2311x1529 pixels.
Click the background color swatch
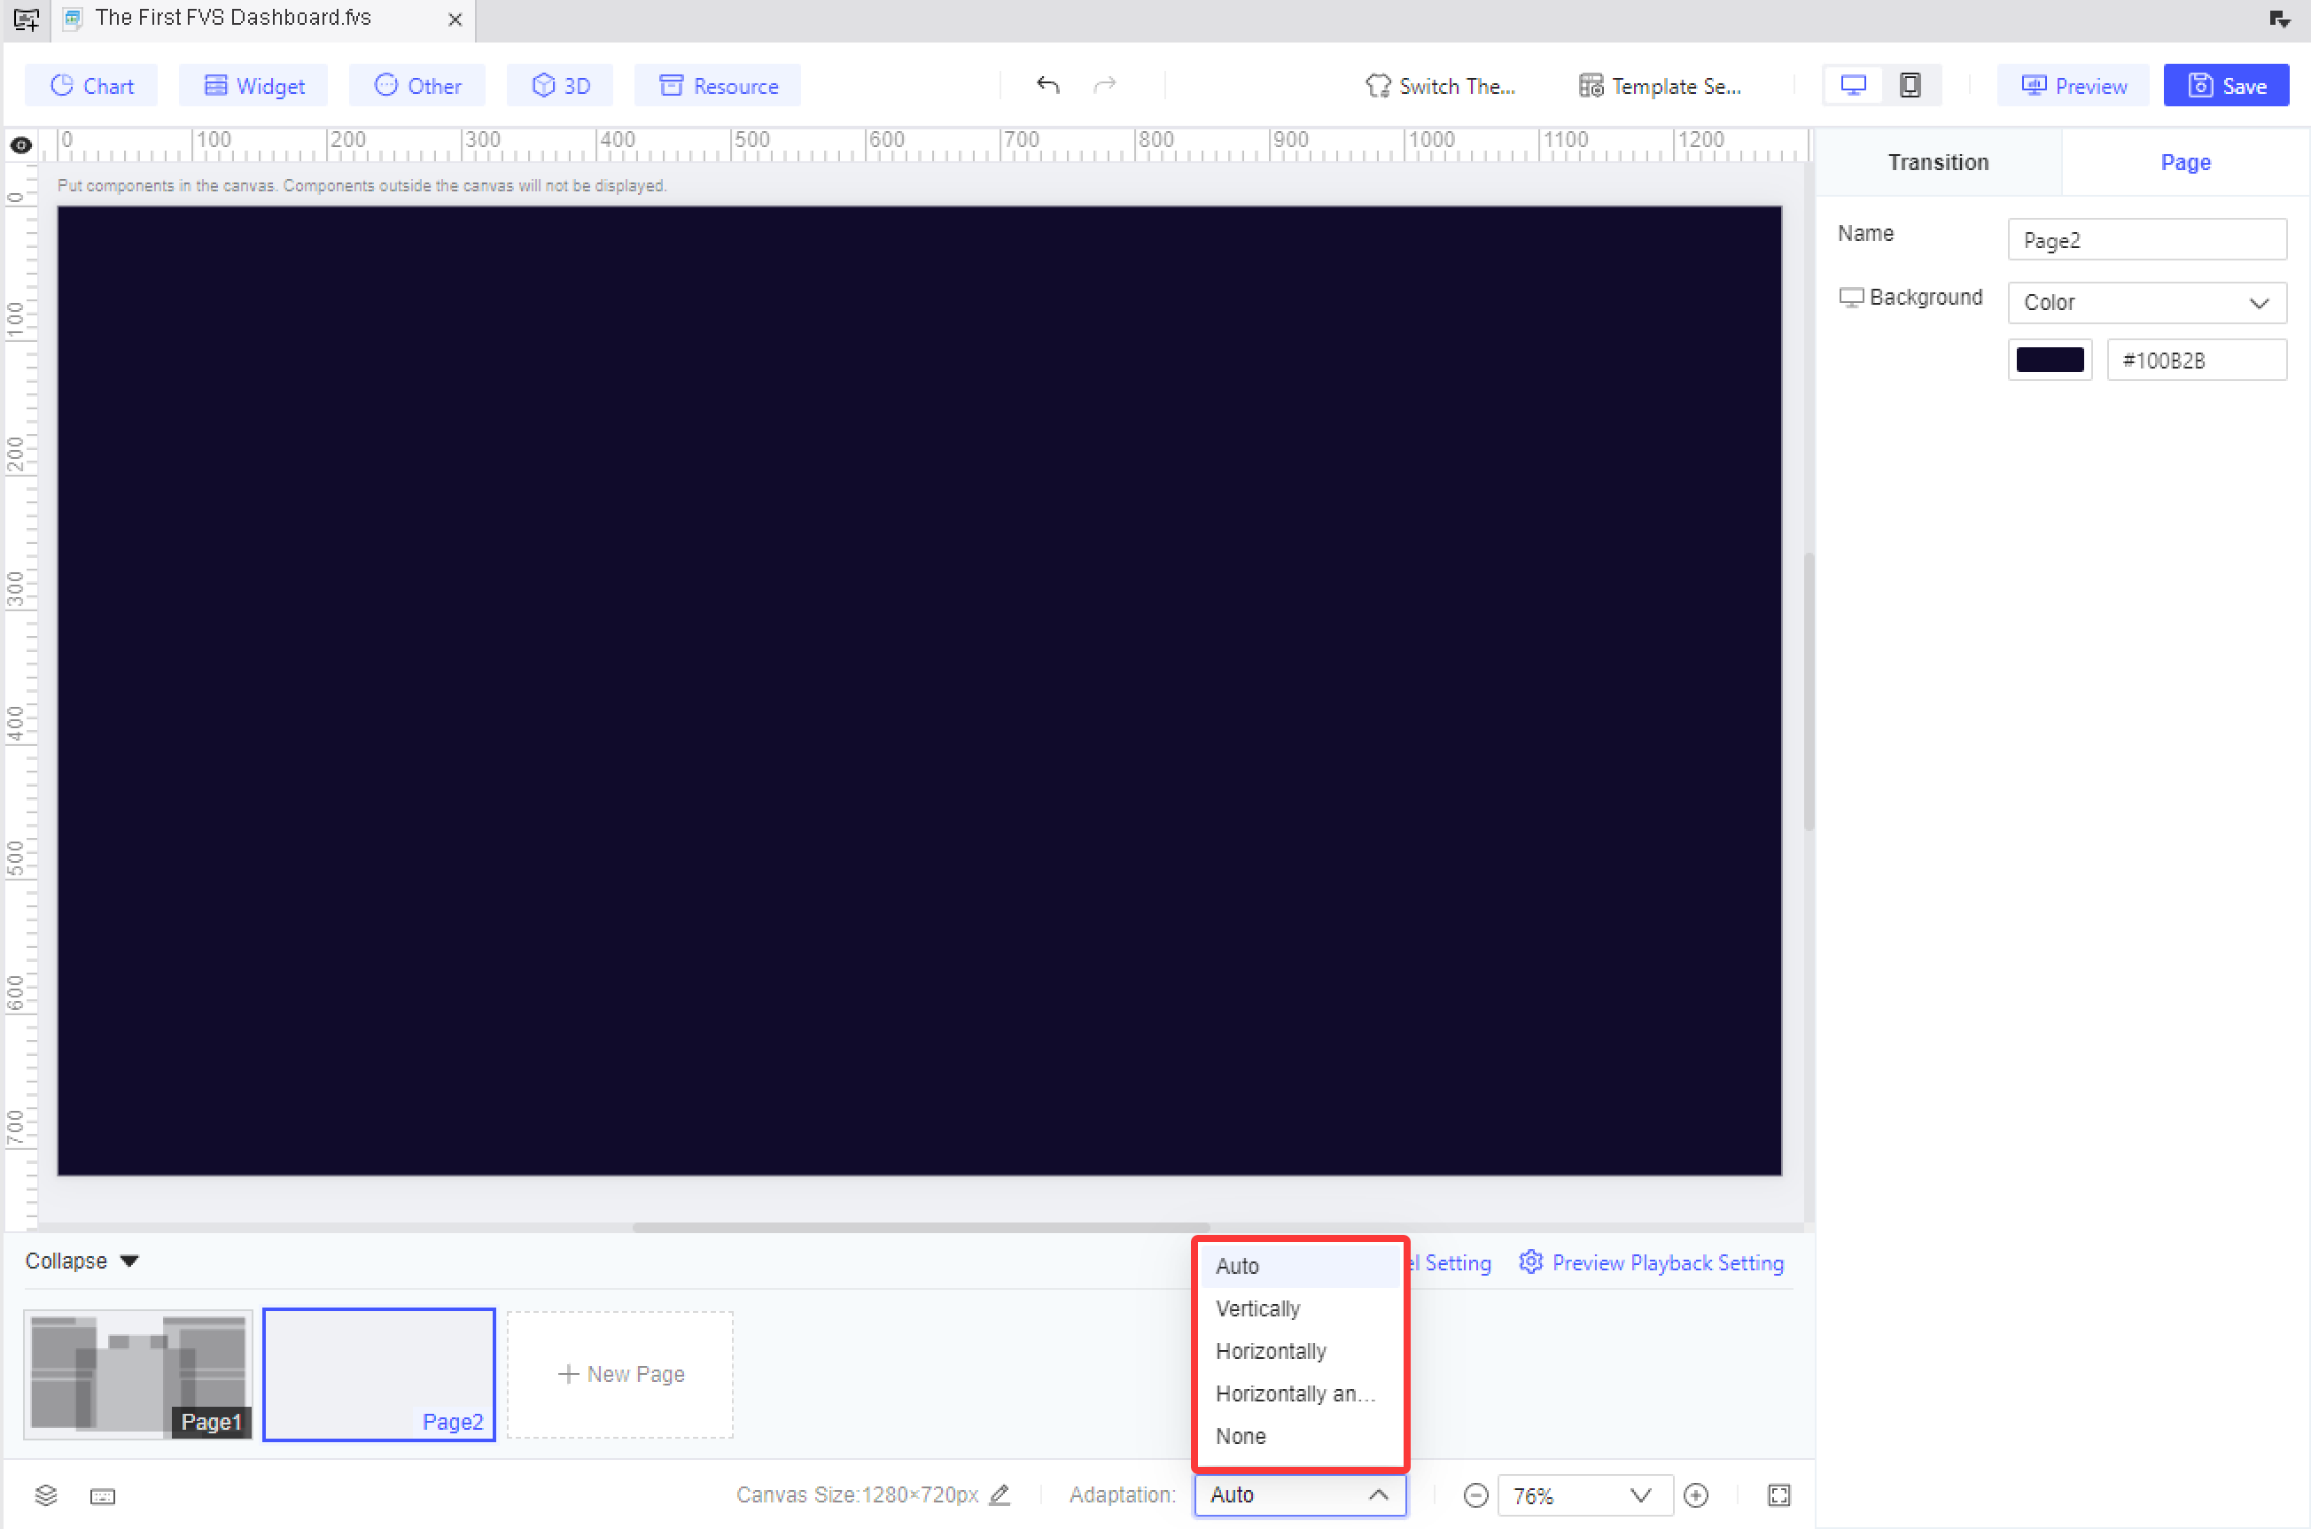(2050, 359)
